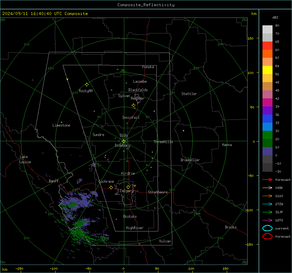Click the cyan 27ZW arrow icon
292x273 pixels.
click(267, 204)
